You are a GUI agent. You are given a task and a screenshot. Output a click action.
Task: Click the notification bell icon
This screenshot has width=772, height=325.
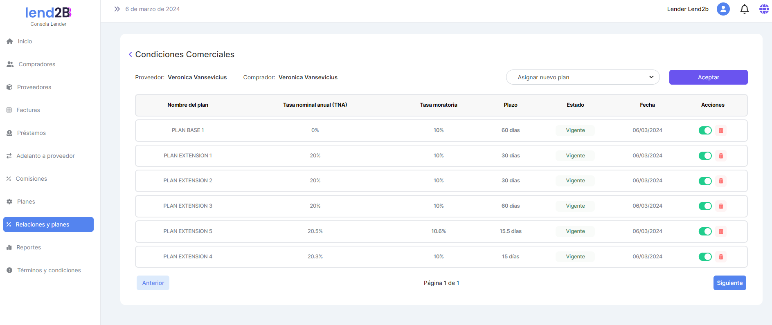point(744,9)
